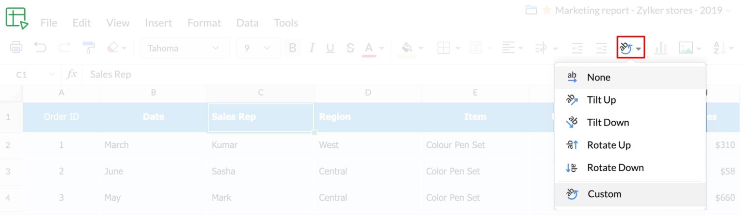Increase the cell indent
Image resolution: width=741 pixels, height=217 pixels.
[x=601, y=48]
